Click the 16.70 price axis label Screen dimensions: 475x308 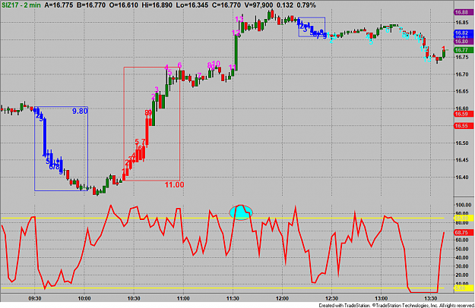(x=461, y=74)
